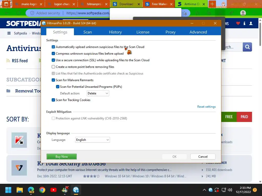Viewport: 262px width, 196px height.
Task: Open the Language dropdown showing English
Action: coord(93,140)
